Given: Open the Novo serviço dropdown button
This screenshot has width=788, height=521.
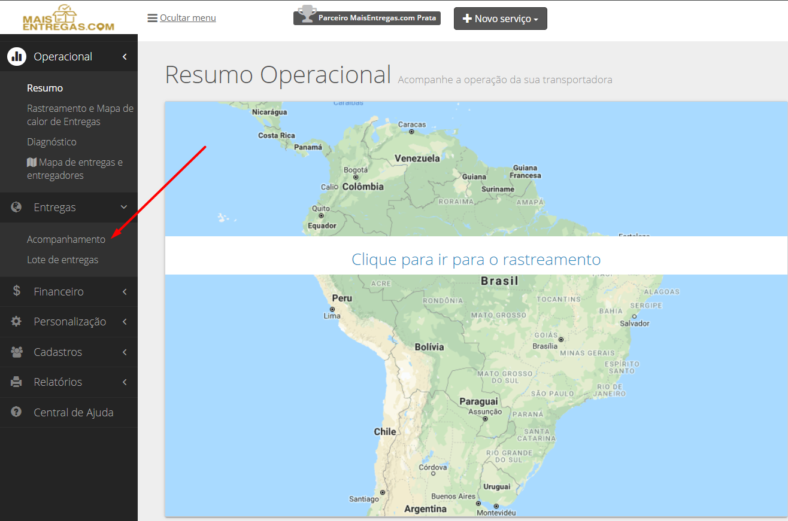Looking at the screenshot, I should click(x=501, y=19).
